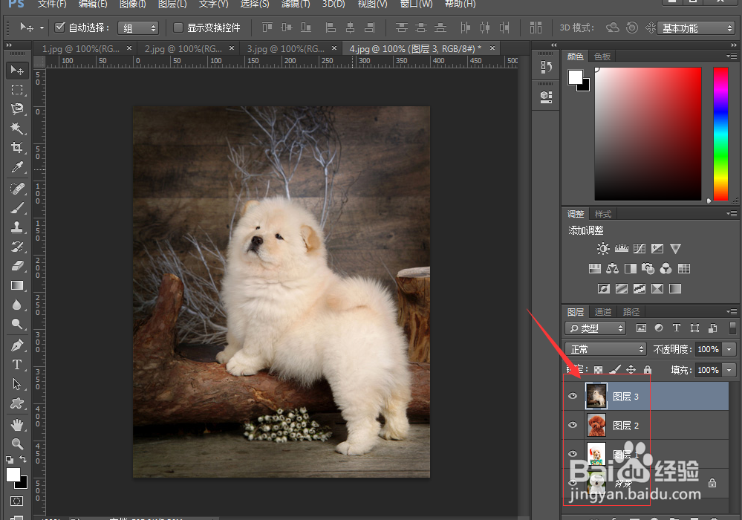Toggle lock position for layer
The height and width of the screenshot is (520, 742).
point(631,369)
